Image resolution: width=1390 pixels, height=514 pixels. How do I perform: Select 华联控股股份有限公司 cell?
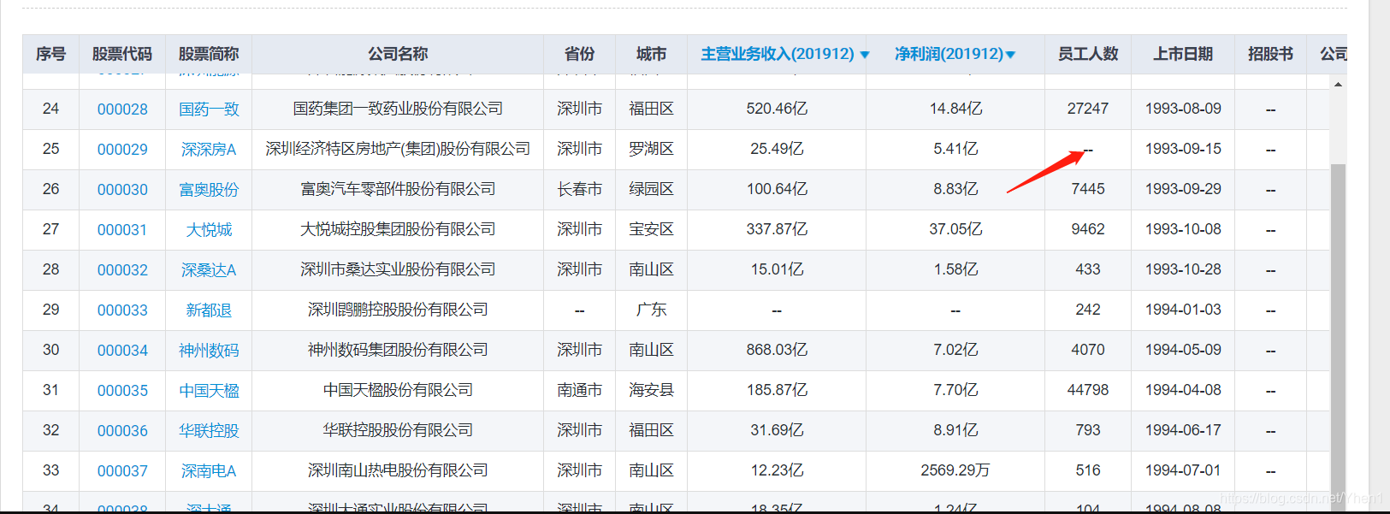(x=398, y=431)
